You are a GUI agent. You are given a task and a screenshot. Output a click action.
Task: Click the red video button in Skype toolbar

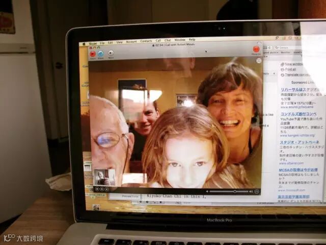coord(93,54)
